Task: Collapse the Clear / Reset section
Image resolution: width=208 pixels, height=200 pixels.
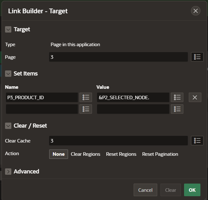Action: coord(9,126)
